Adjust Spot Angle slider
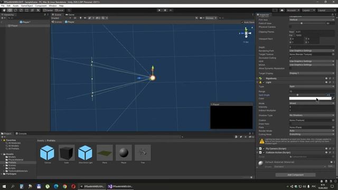338x190 pixels. click(x=307, y=95)
